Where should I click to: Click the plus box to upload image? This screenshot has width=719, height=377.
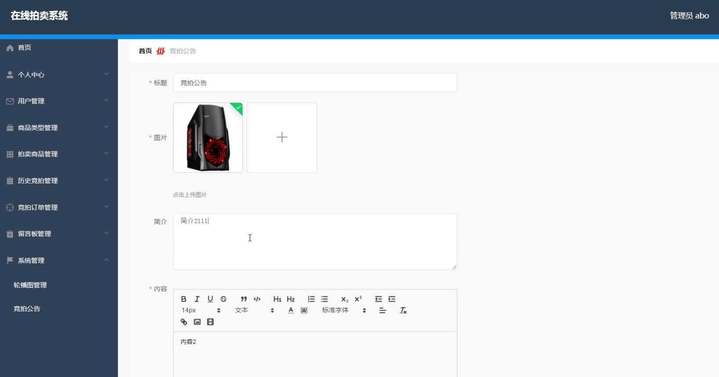pyautogui.click(x=282, y=138)
